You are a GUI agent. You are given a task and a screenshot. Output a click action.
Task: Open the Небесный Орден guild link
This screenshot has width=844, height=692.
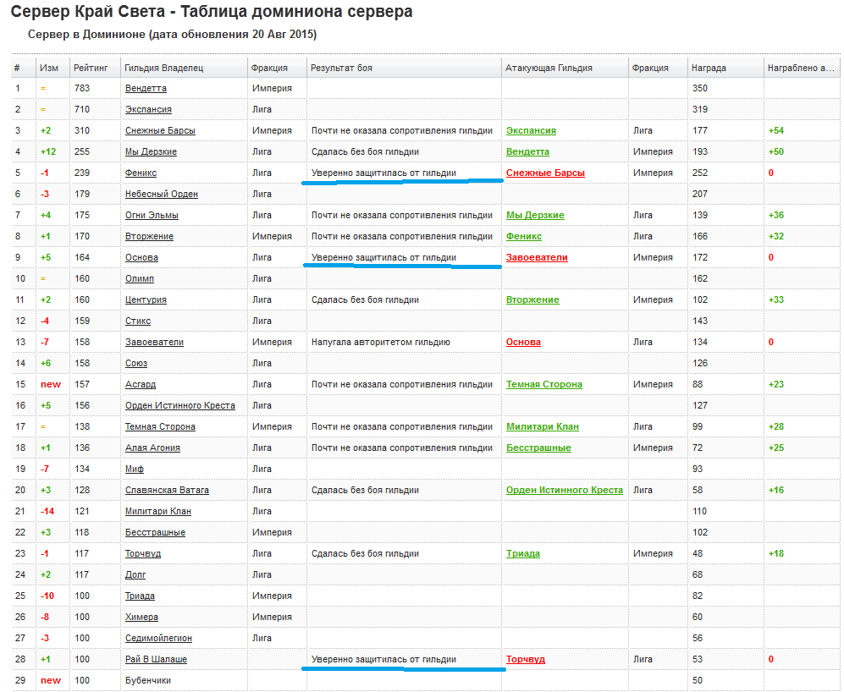pyautogui.click(x=161, y=195)
